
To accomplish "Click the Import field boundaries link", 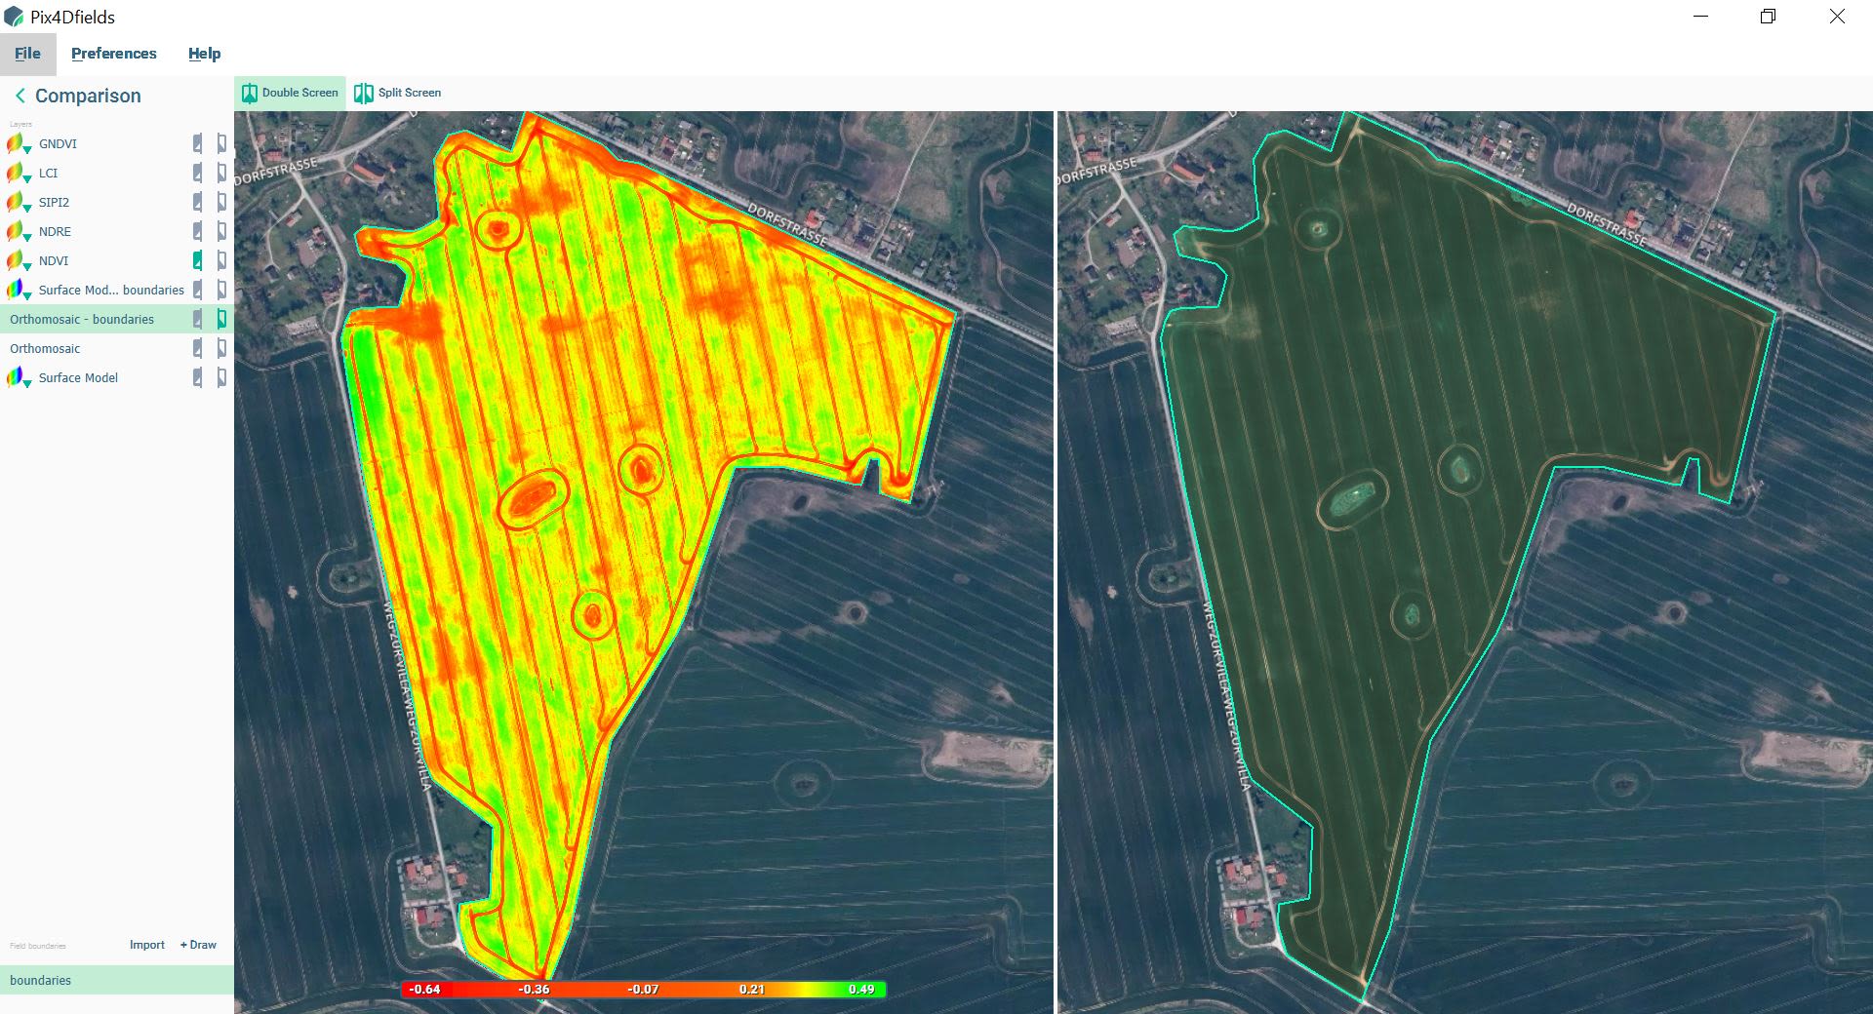I will click(146, 944).
